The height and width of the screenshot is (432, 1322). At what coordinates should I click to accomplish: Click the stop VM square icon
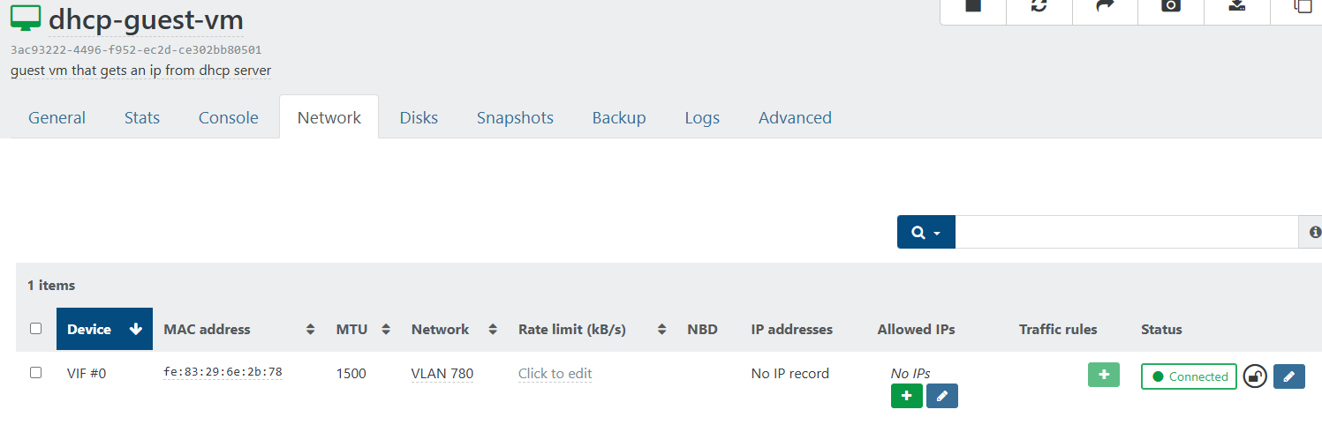[972, 5]
